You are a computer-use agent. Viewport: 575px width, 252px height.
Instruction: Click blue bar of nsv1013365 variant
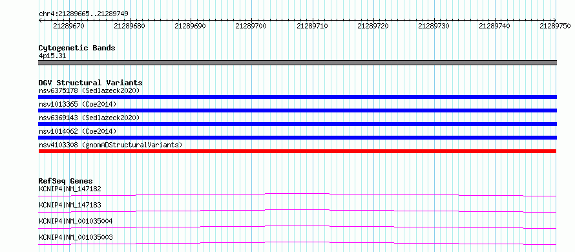click(x=297, y=110)
